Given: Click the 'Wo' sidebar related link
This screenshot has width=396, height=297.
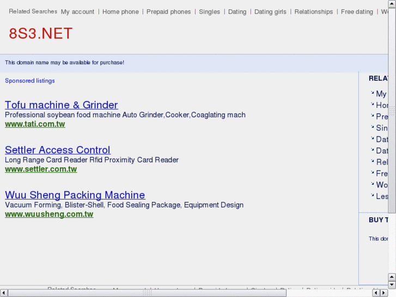Looking at the screenshot, I should pos(382,185).
